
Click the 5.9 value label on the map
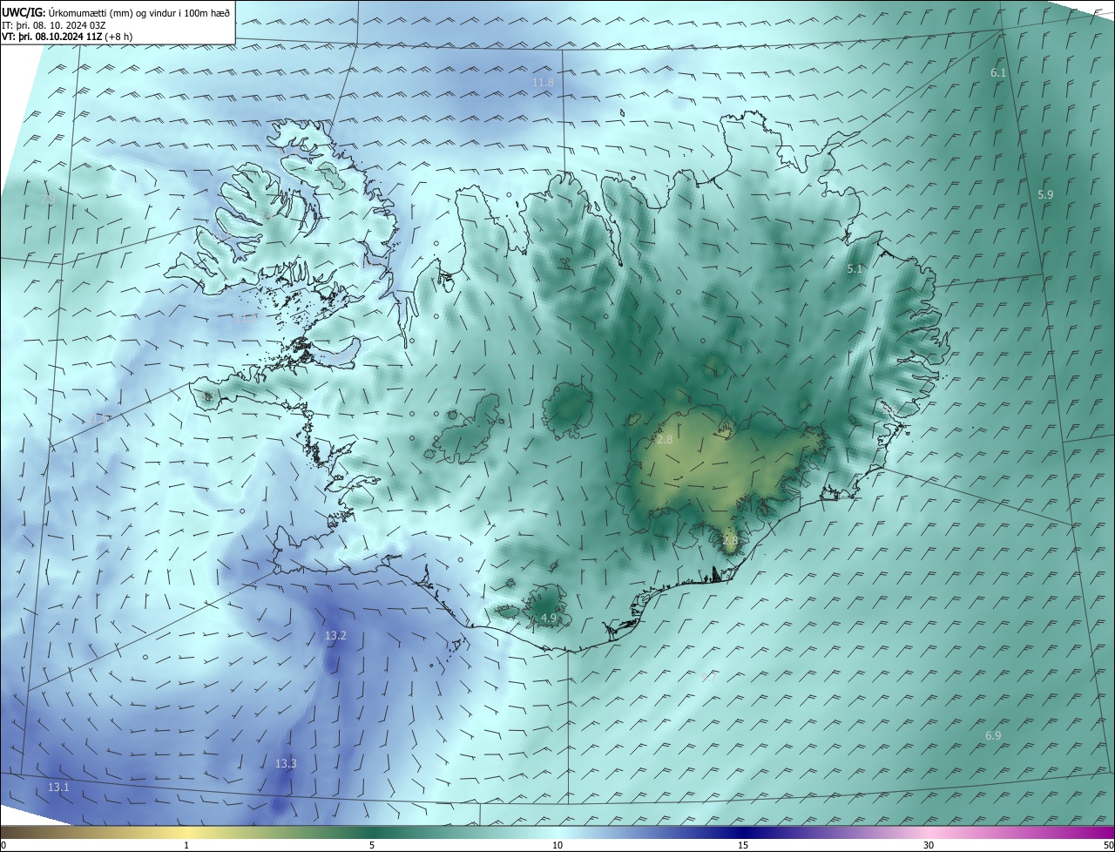tap(1045, 195)
